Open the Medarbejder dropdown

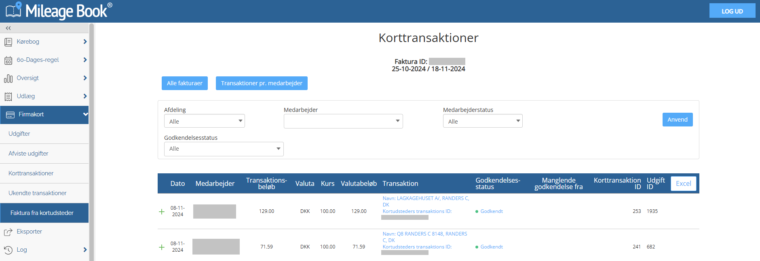343,121
